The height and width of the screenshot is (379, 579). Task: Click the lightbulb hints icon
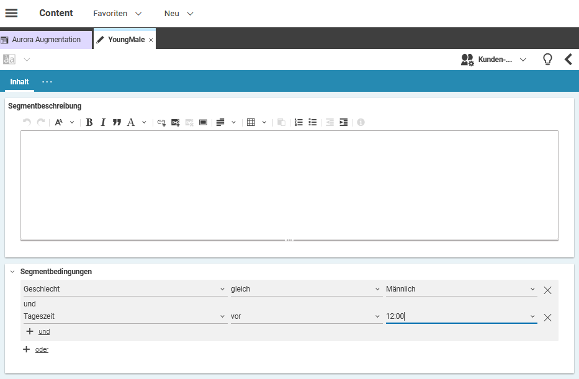[547, 60]
